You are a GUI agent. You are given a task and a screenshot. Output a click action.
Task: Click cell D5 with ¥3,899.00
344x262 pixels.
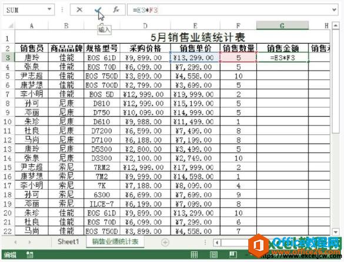click(x=145, y=76)
